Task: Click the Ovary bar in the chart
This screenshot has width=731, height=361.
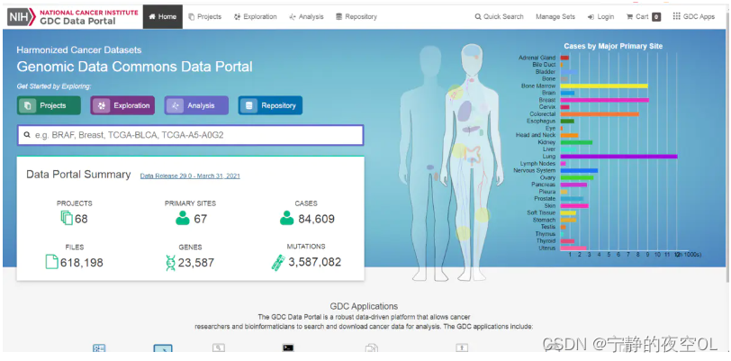Action: click(x=577, y=177)
